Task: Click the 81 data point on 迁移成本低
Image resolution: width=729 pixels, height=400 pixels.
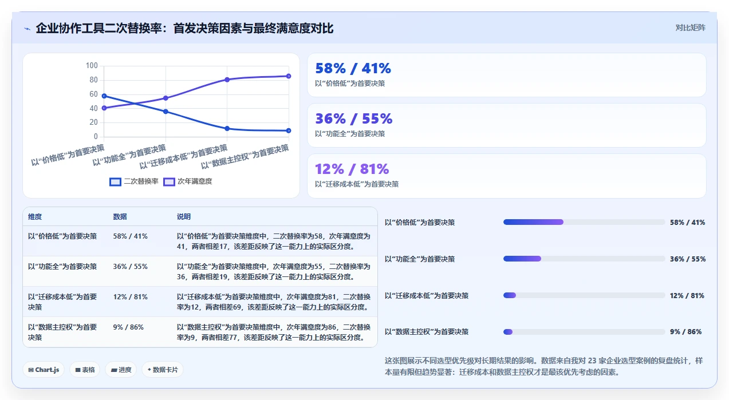Action: 227,80
